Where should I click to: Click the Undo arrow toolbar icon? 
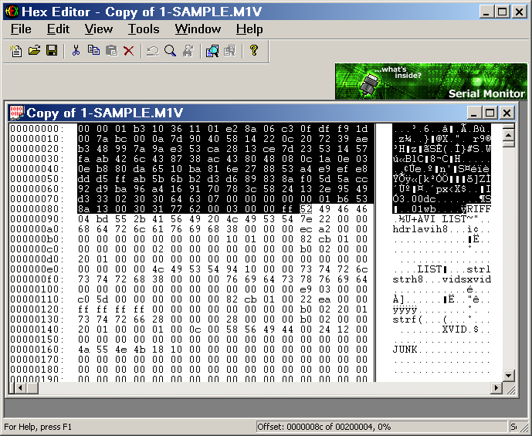point(153,51)
